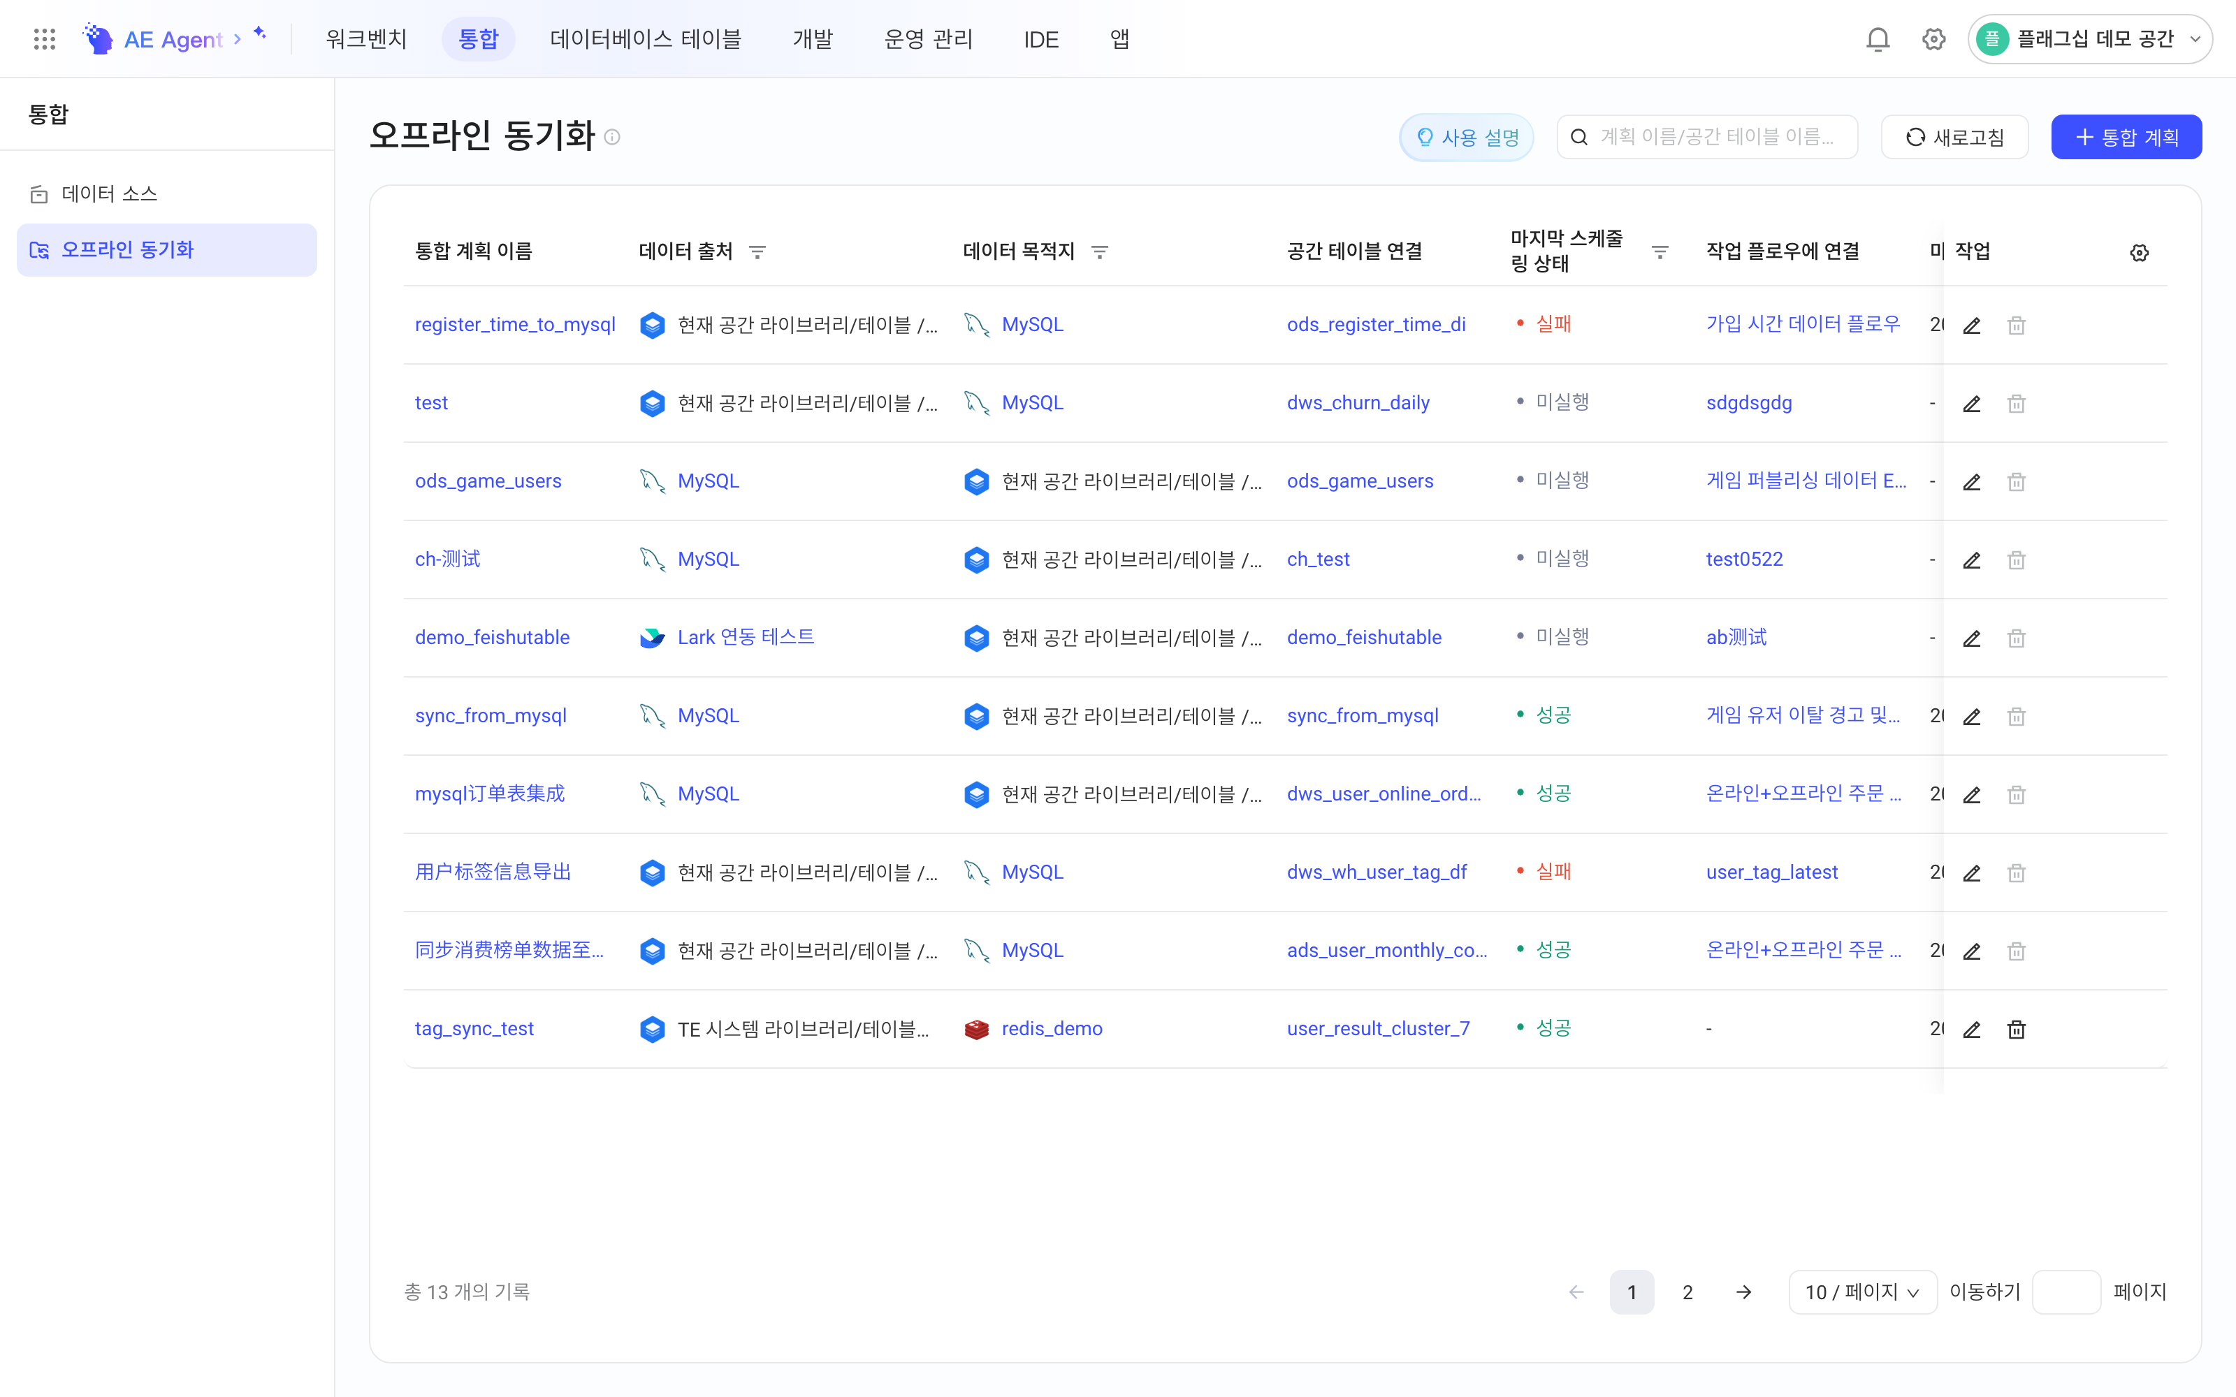The width and height of the screenshot is (2236, 1397).
Task: Delete the test plan row
Action: (2016, 404)
